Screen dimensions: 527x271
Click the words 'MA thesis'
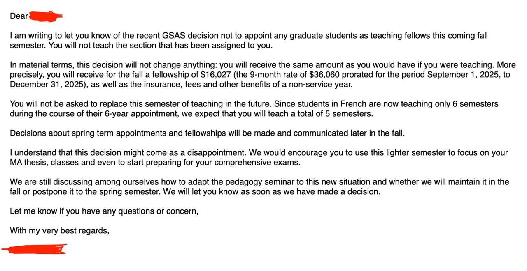coord(27,163)
